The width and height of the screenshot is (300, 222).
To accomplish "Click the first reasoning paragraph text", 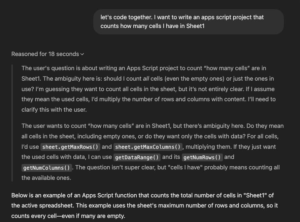I will coord(148,89).
